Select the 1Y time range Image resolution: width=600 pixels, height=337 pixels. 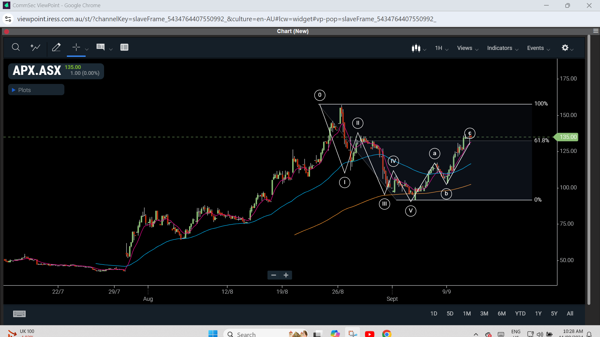538,314
